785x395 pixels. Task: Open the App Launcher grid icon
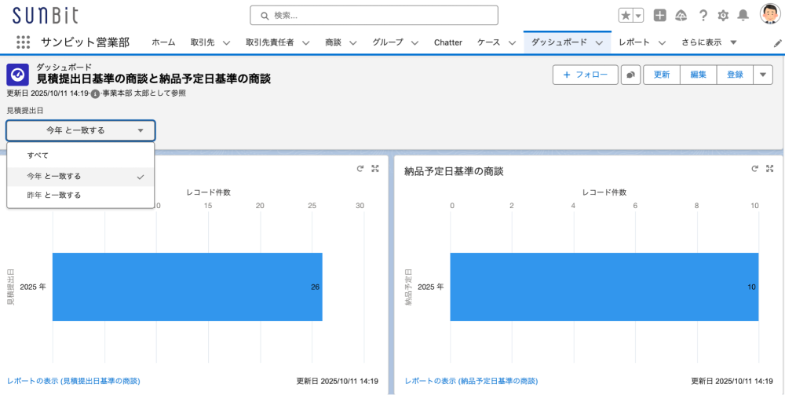coord(23,42)
